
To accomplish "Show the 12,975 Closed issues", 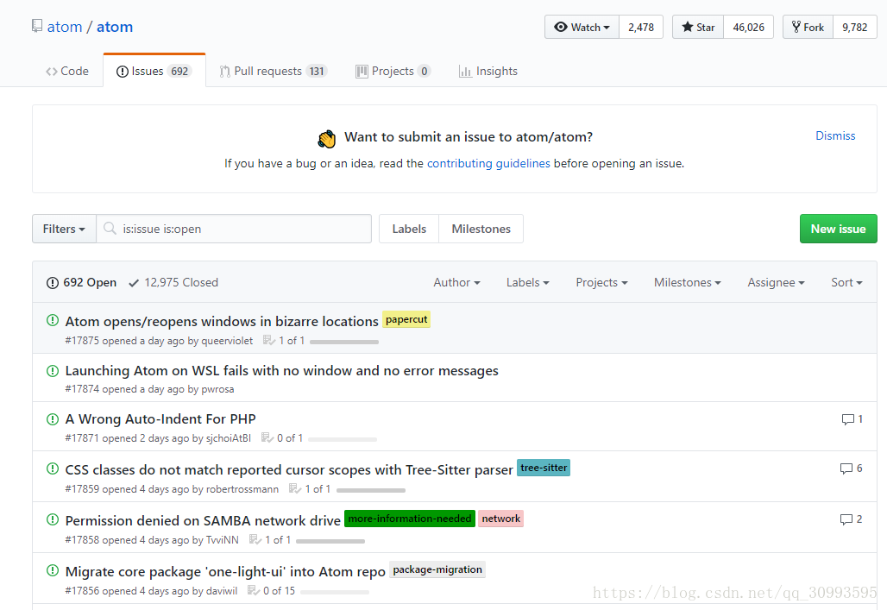I will [173, 282].
